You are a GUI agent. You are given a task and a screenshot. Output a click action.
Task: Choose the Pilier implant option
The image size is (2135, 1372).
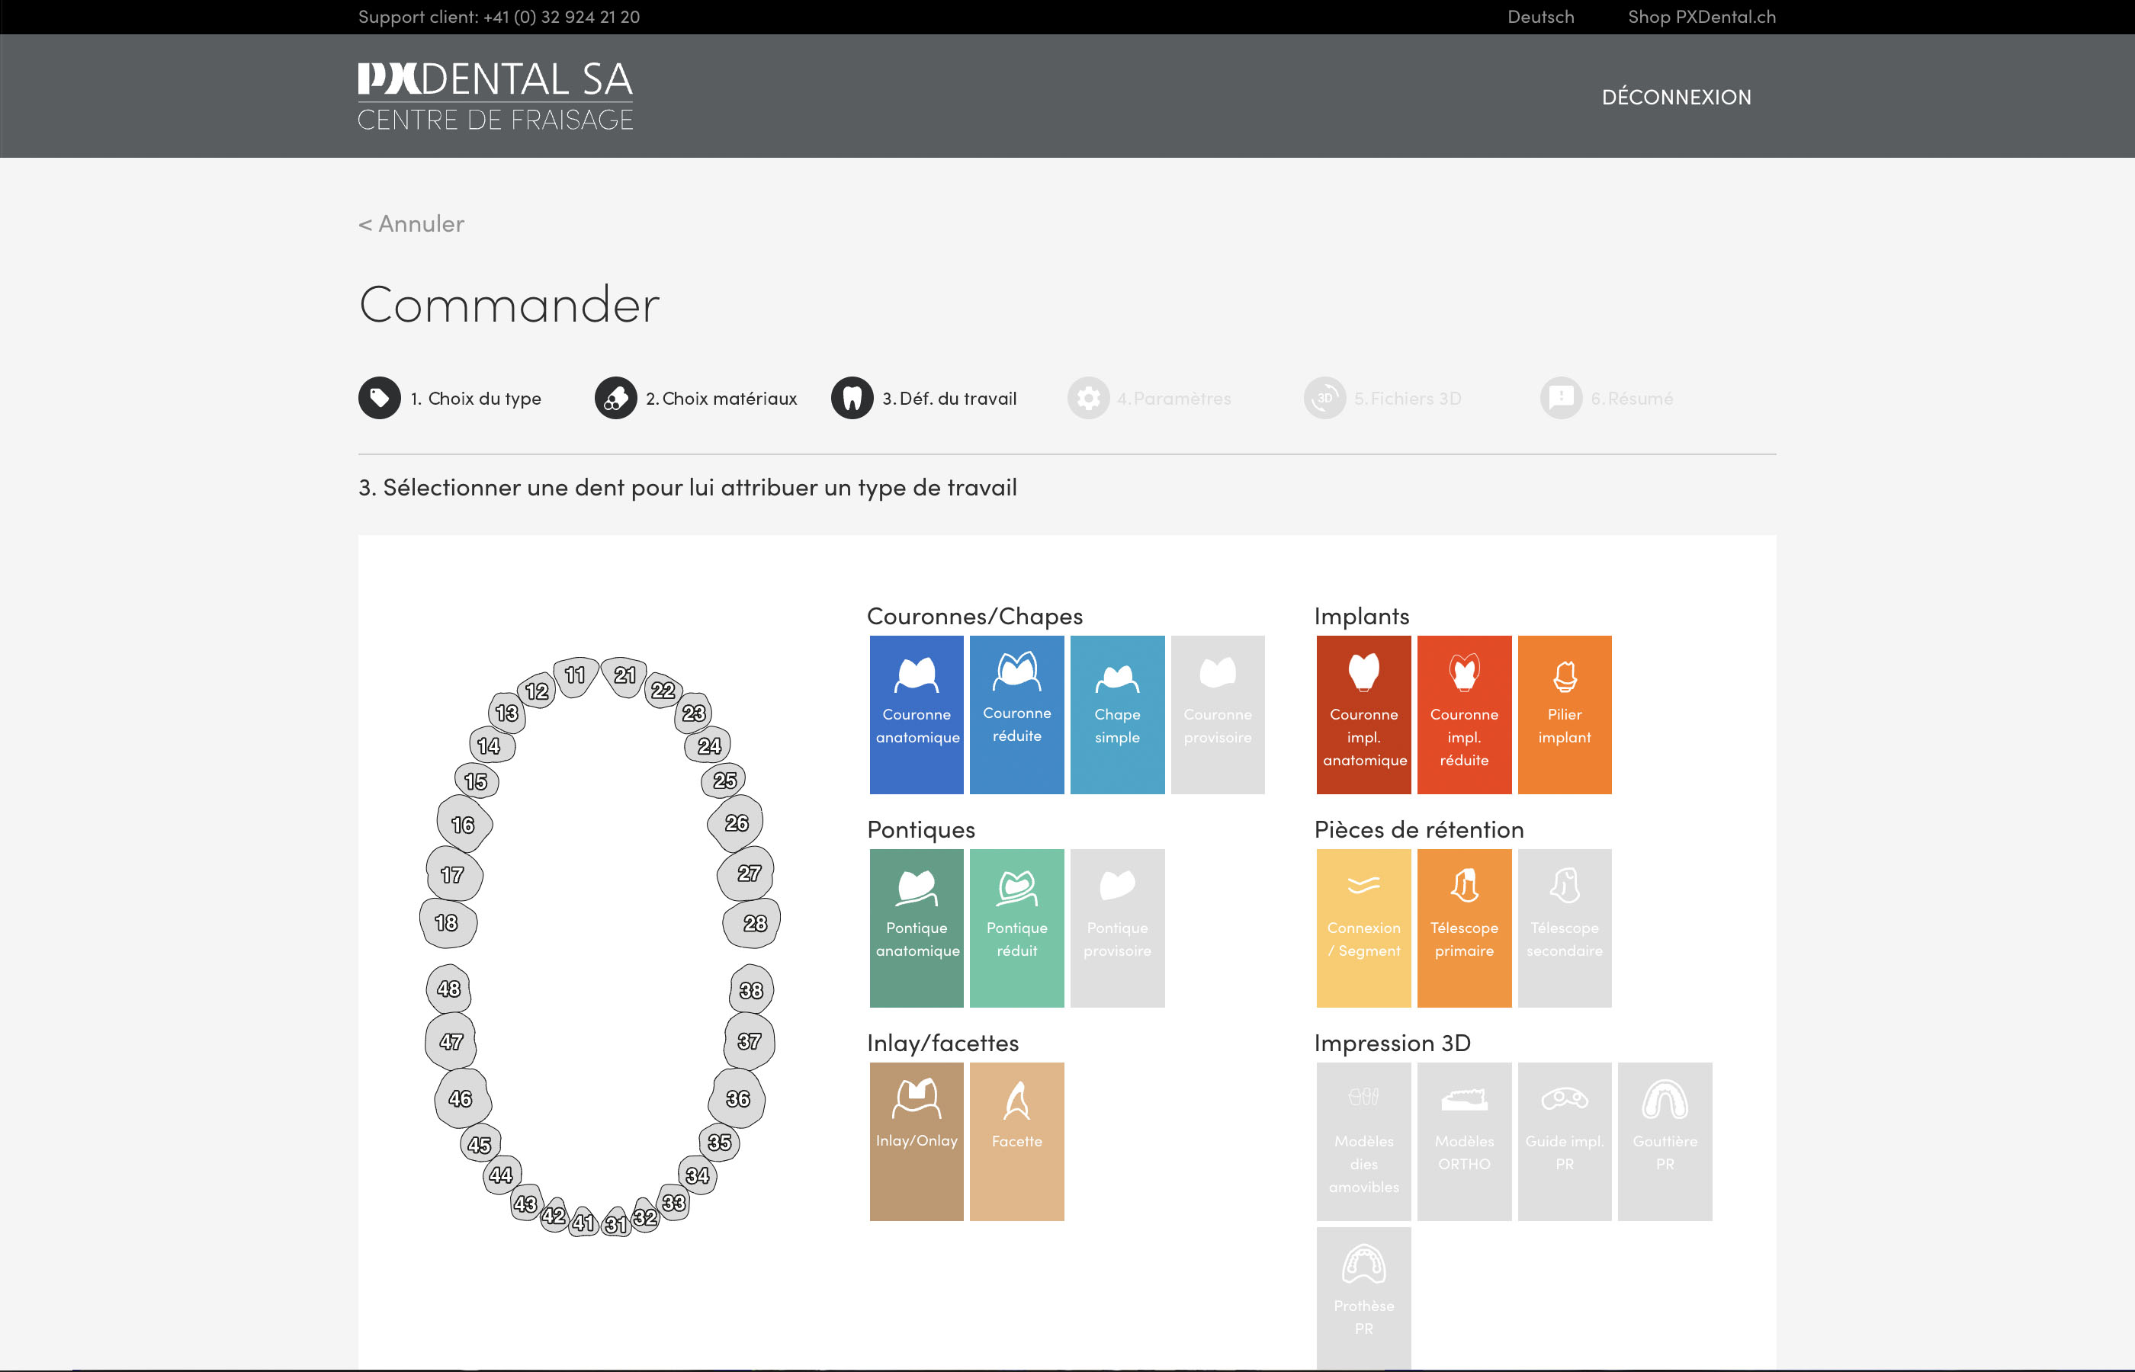[x=1564, y=714]
